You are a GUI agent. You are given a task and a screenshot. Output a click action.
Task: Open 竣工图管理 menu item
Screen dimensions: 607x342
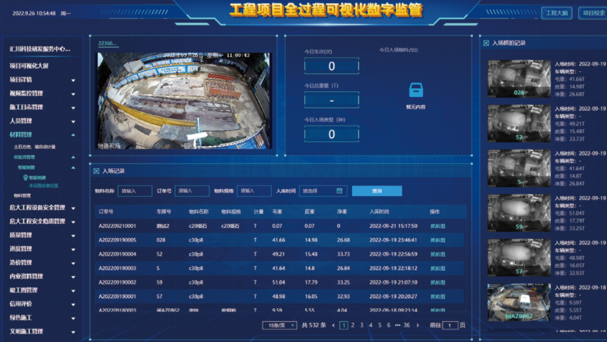click(24, 290)
